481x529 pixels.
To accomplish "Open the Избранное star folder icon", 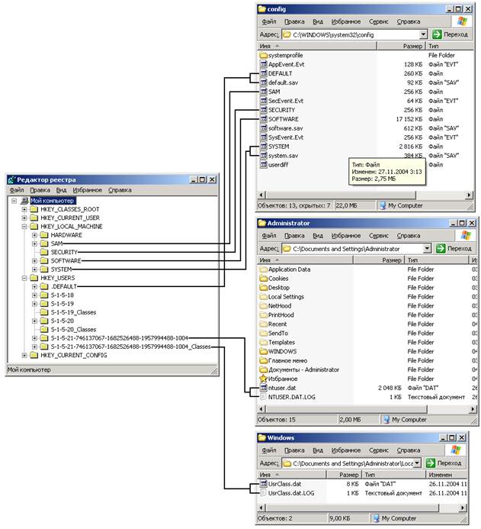I will coord(264,379).
